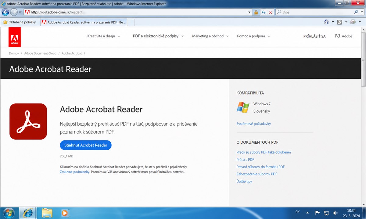Click the network tray icon
The width and height of the screenshot is (366, 219).
326,213
